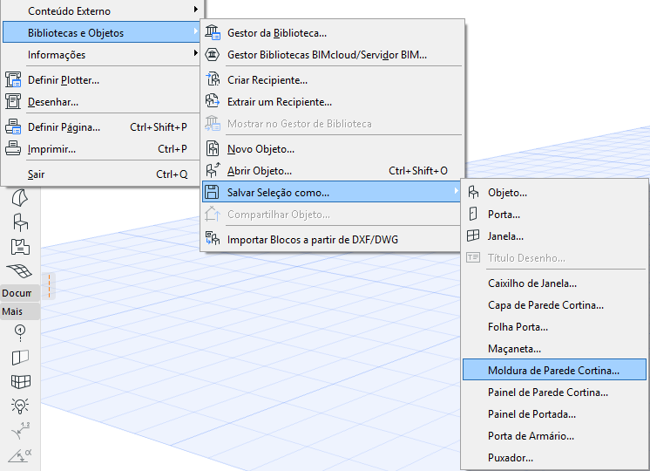Choose Gestor Bibliotecas BIMcloud/Servidor BIM
This screenshot has width=650, height=471.
pos(332,55)
